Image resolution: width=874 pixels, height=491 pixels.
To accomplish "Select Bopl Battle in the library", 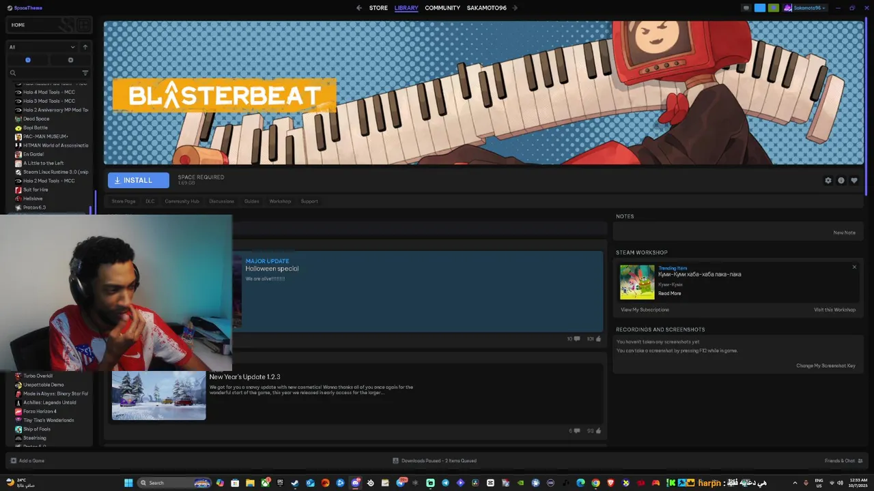I will pos(36,128).
